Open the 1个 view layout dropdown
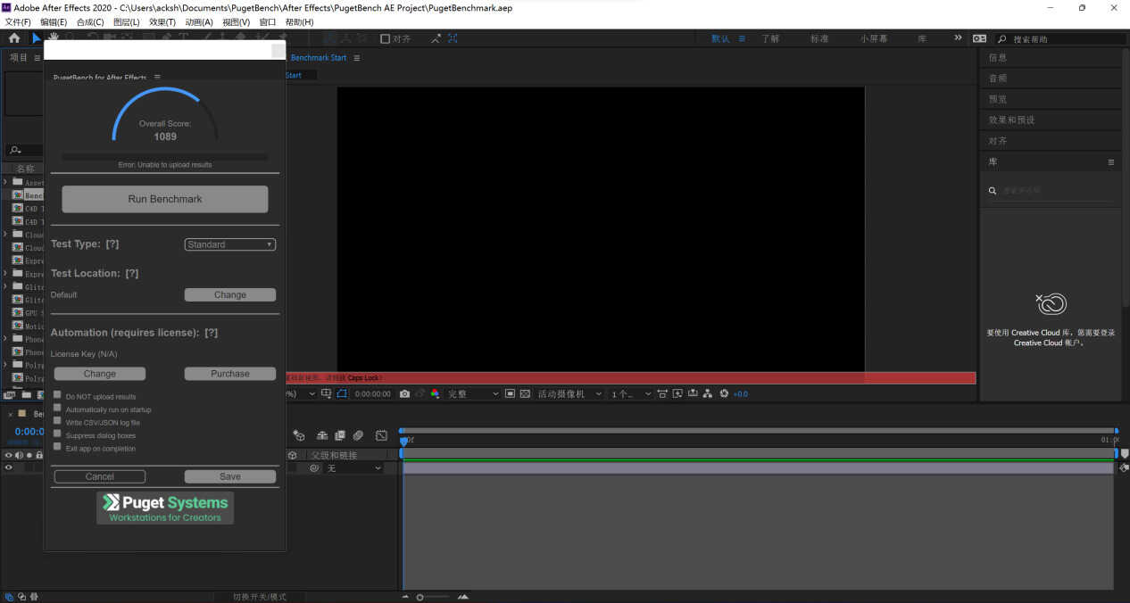Screen dimensions: 1130x603 [631, 393]
